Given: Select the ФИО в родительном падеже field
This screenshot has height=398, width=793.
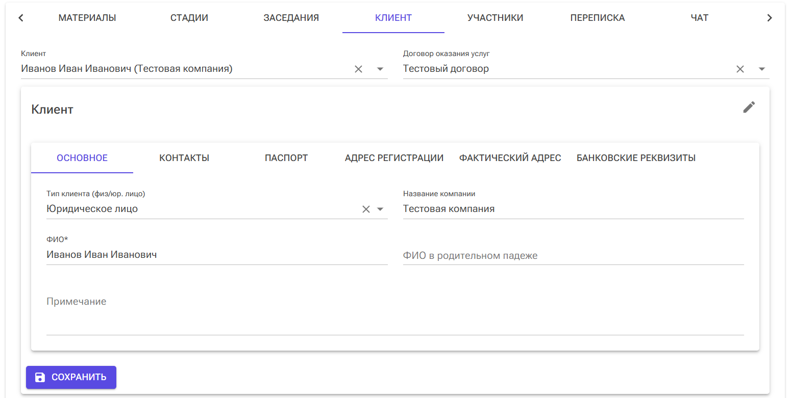Looking at the screenshot, I should [x=561, y=255].
